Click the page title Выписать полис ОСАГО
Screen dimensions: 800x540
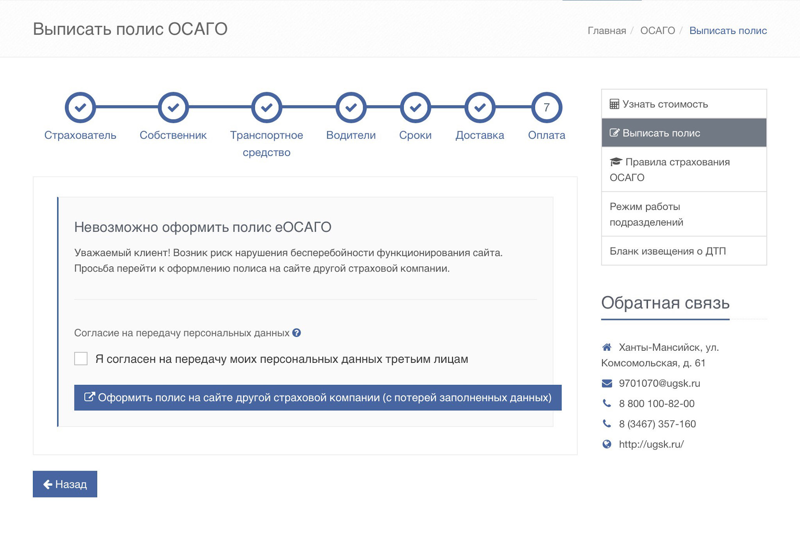pyautogui.click(x=130, y=29)
